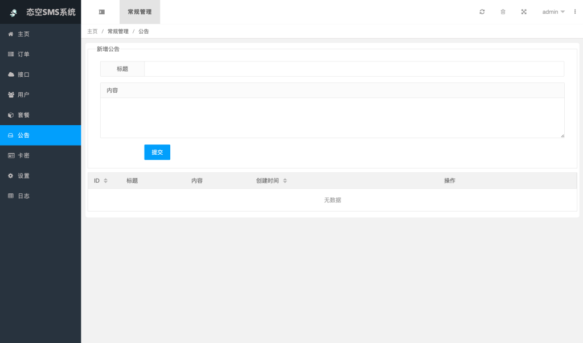Collapse the sidebar using the menu-fold icon
583x343 pixels.
pyautogui.click(x=101, y=12)
